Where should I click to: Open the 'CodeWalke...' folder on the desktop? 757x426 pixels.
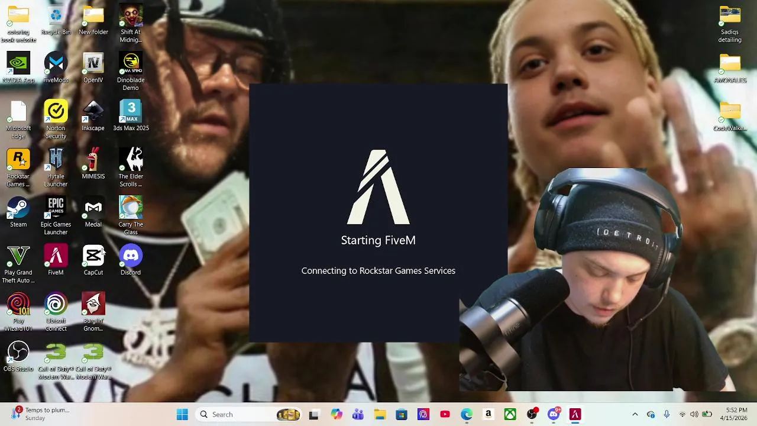pos(730,117)
